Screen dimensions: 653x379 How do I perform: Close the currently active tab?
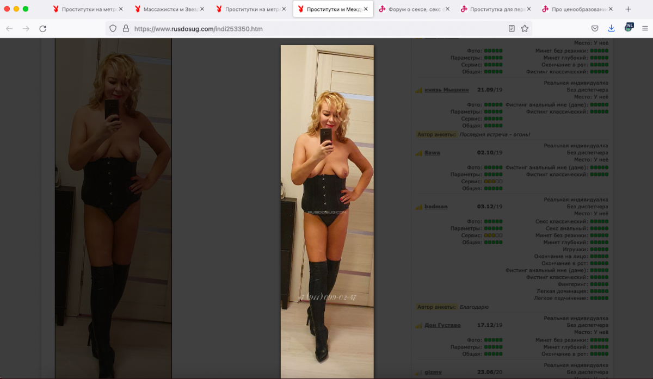(366, 9)
